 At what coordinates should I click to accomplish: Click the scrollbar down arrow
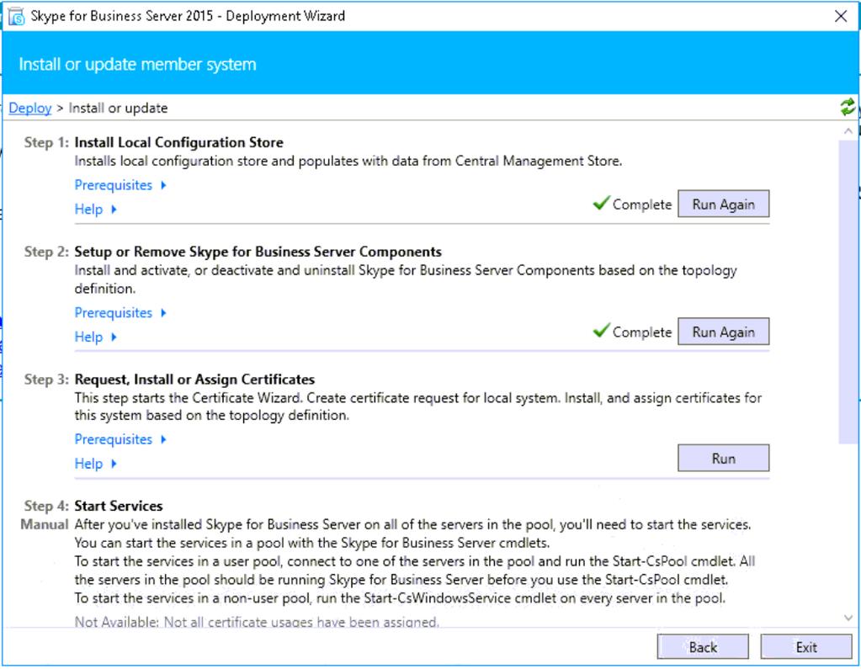[x=848, y=618]
